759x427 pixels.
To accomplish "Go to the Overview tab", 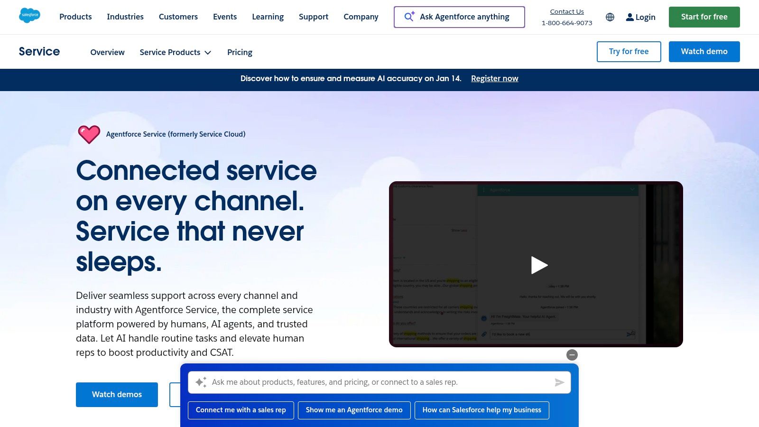I will click(x=107, y=52).
